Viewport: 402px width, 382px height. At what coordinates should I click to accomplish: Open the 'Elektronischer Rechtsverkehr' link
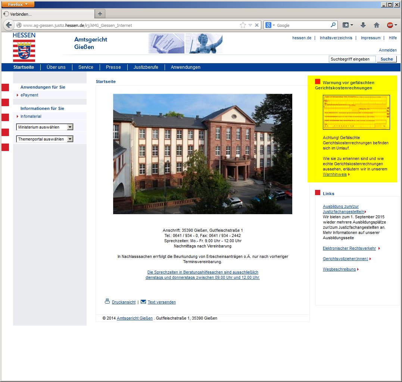(349, 248)
